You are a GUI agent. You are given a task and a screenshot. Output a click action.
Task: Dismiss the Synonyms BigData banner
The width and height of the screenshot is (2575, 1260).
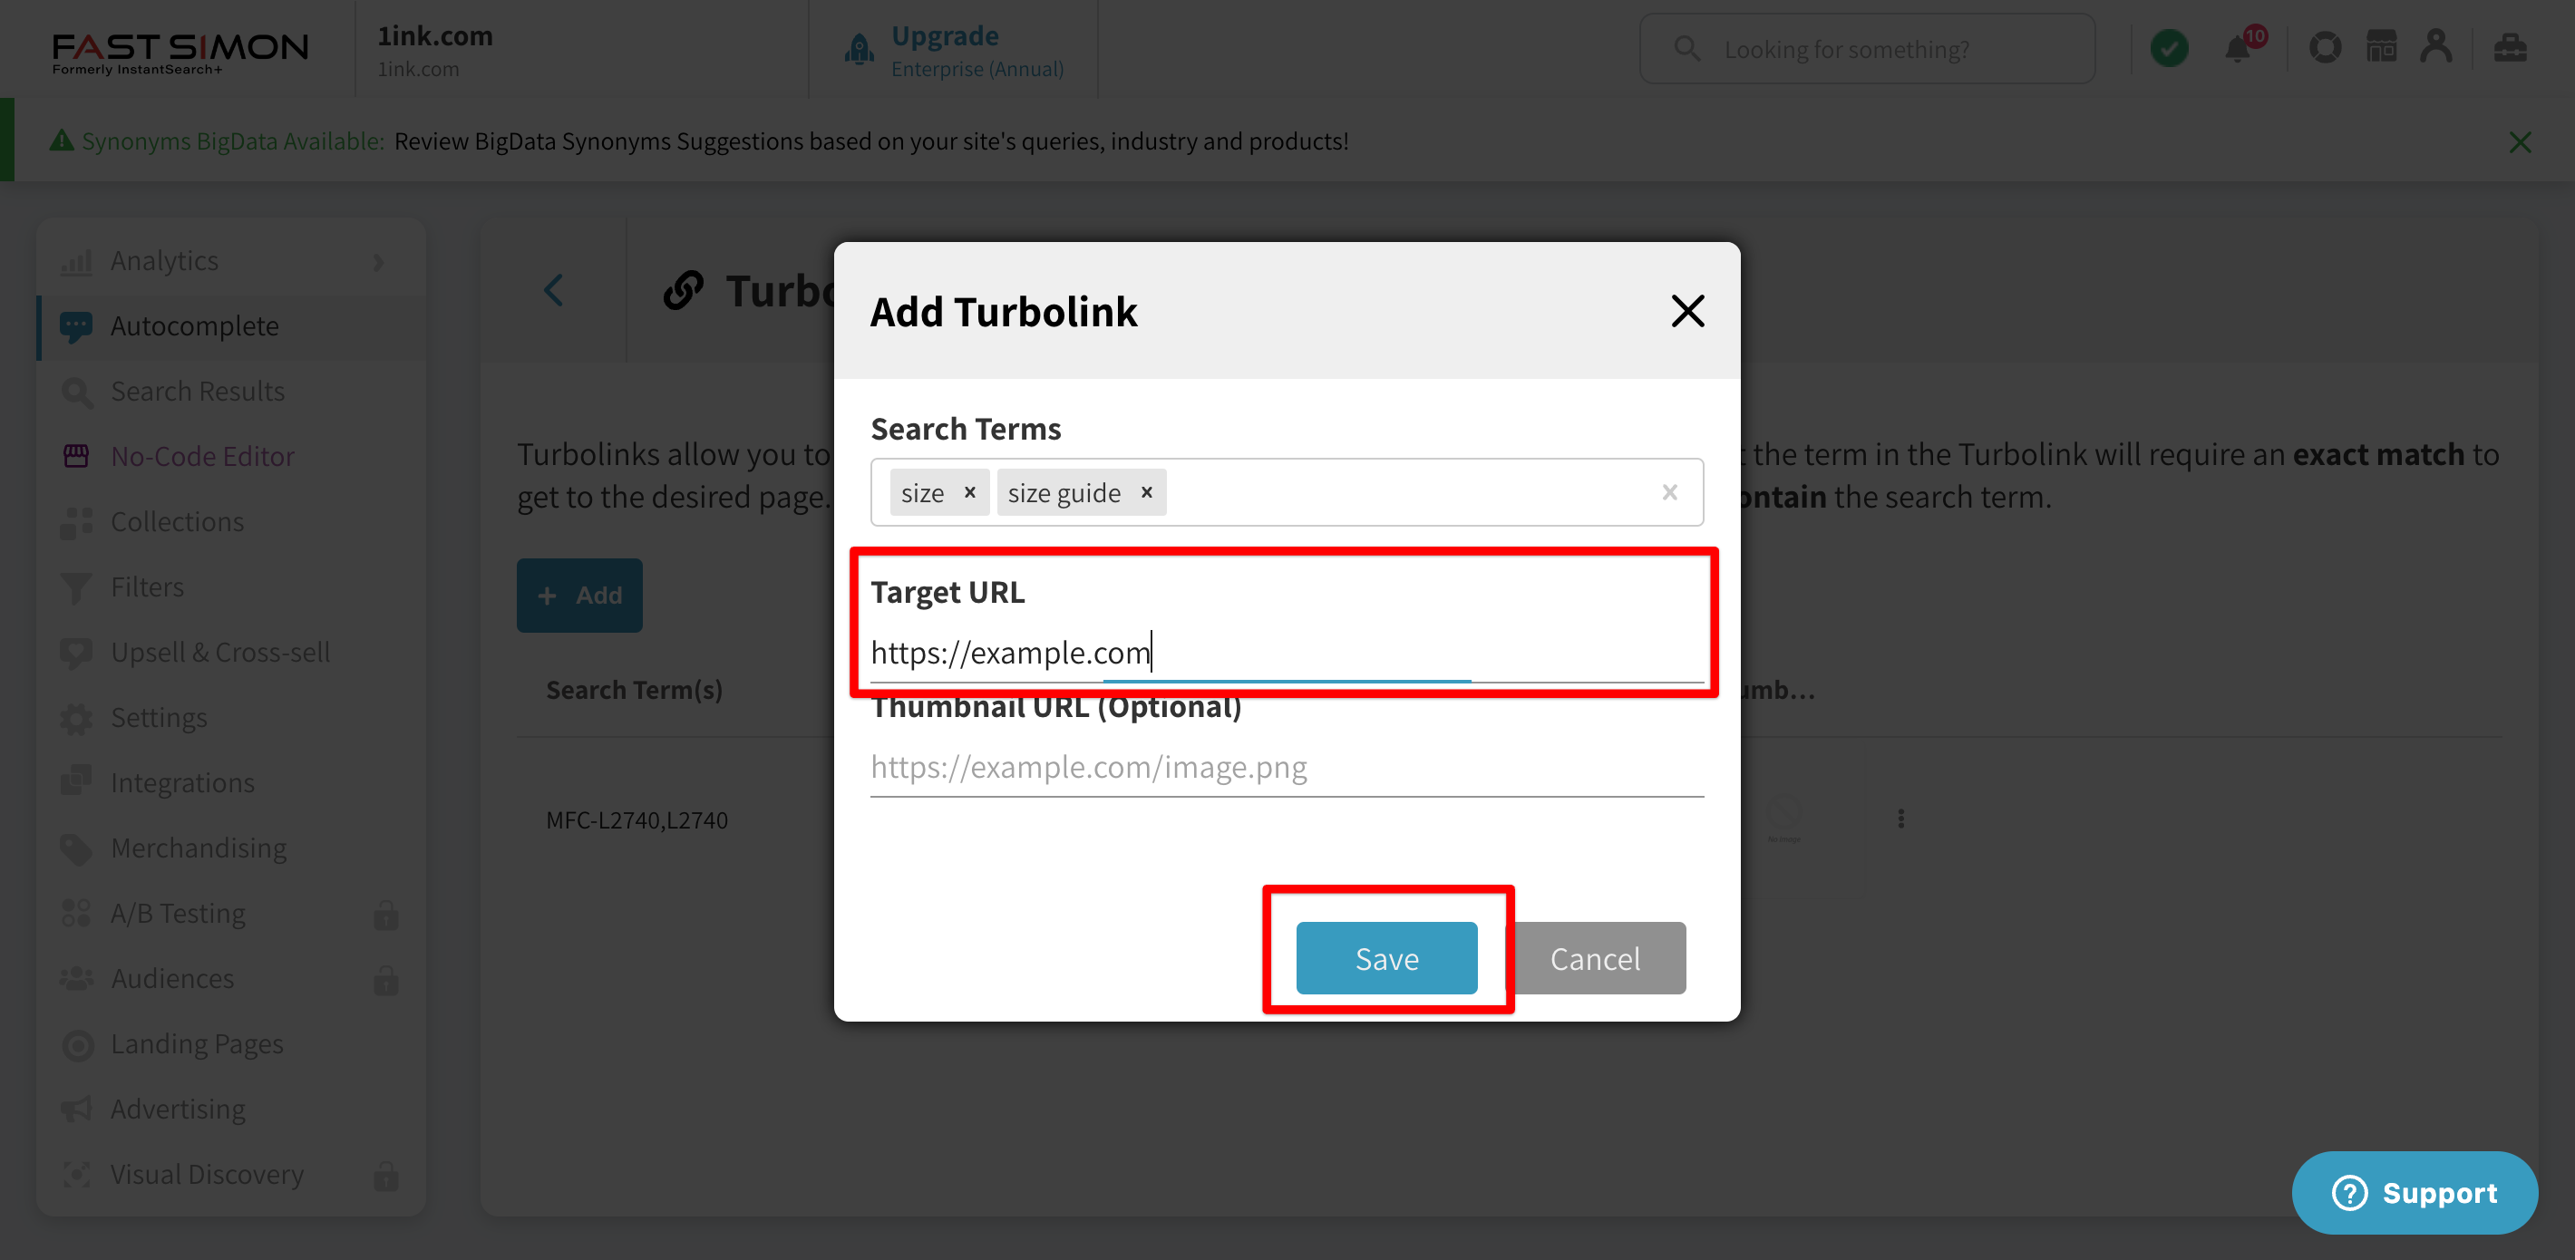(x=2520, y=143)
